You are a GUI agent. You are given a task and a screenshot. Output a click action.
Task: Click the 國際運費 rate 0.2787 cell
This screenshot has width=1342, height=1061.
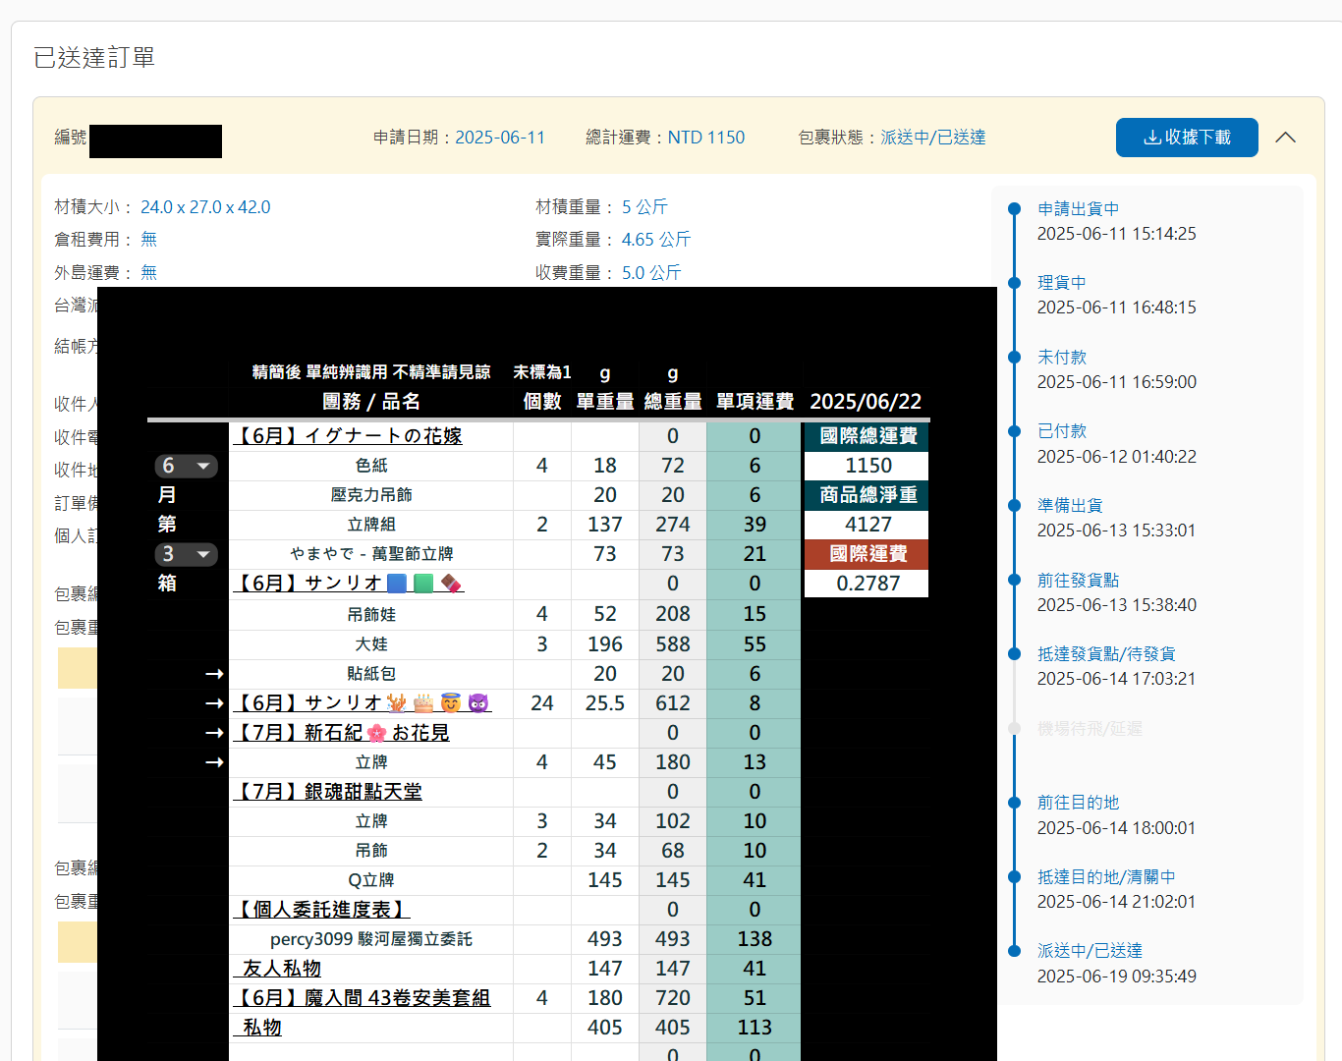pyautogui.click(x=867, y=584)
